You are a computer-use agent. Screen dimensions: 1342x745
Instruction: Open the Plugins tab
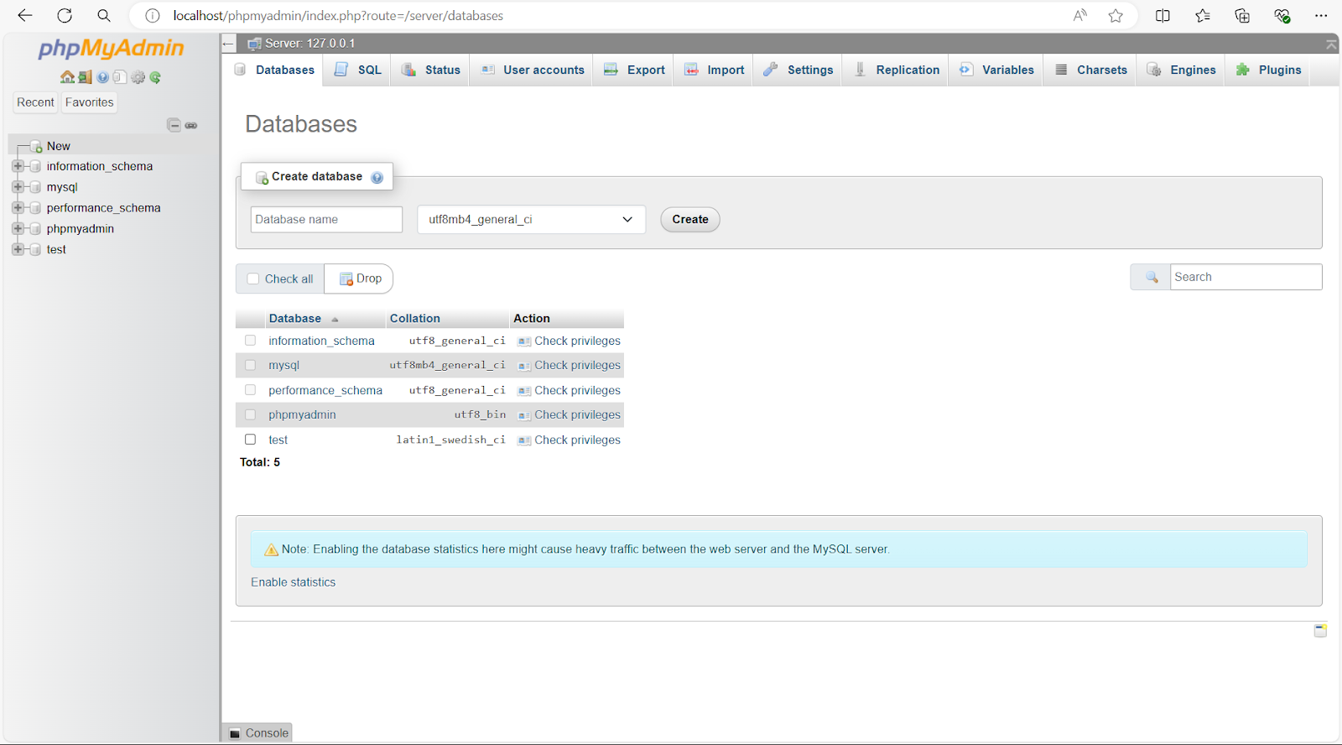(x=1268, y=70)
